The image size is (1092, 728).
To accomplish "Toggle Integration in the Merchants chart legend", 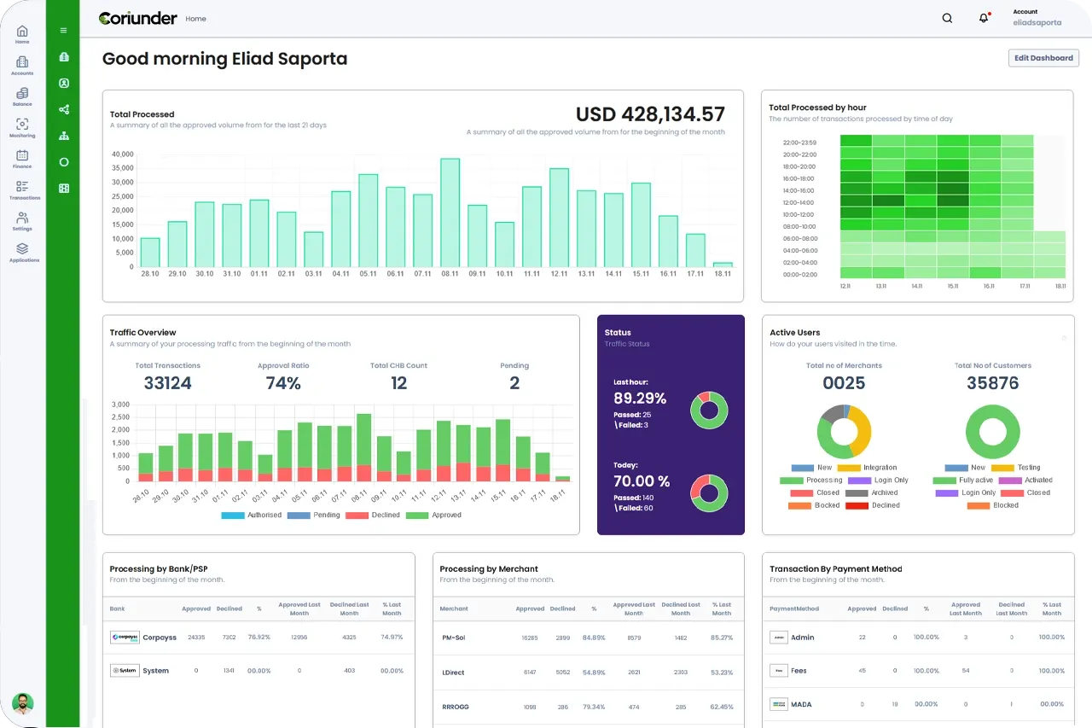I will [x=868, y=468].
